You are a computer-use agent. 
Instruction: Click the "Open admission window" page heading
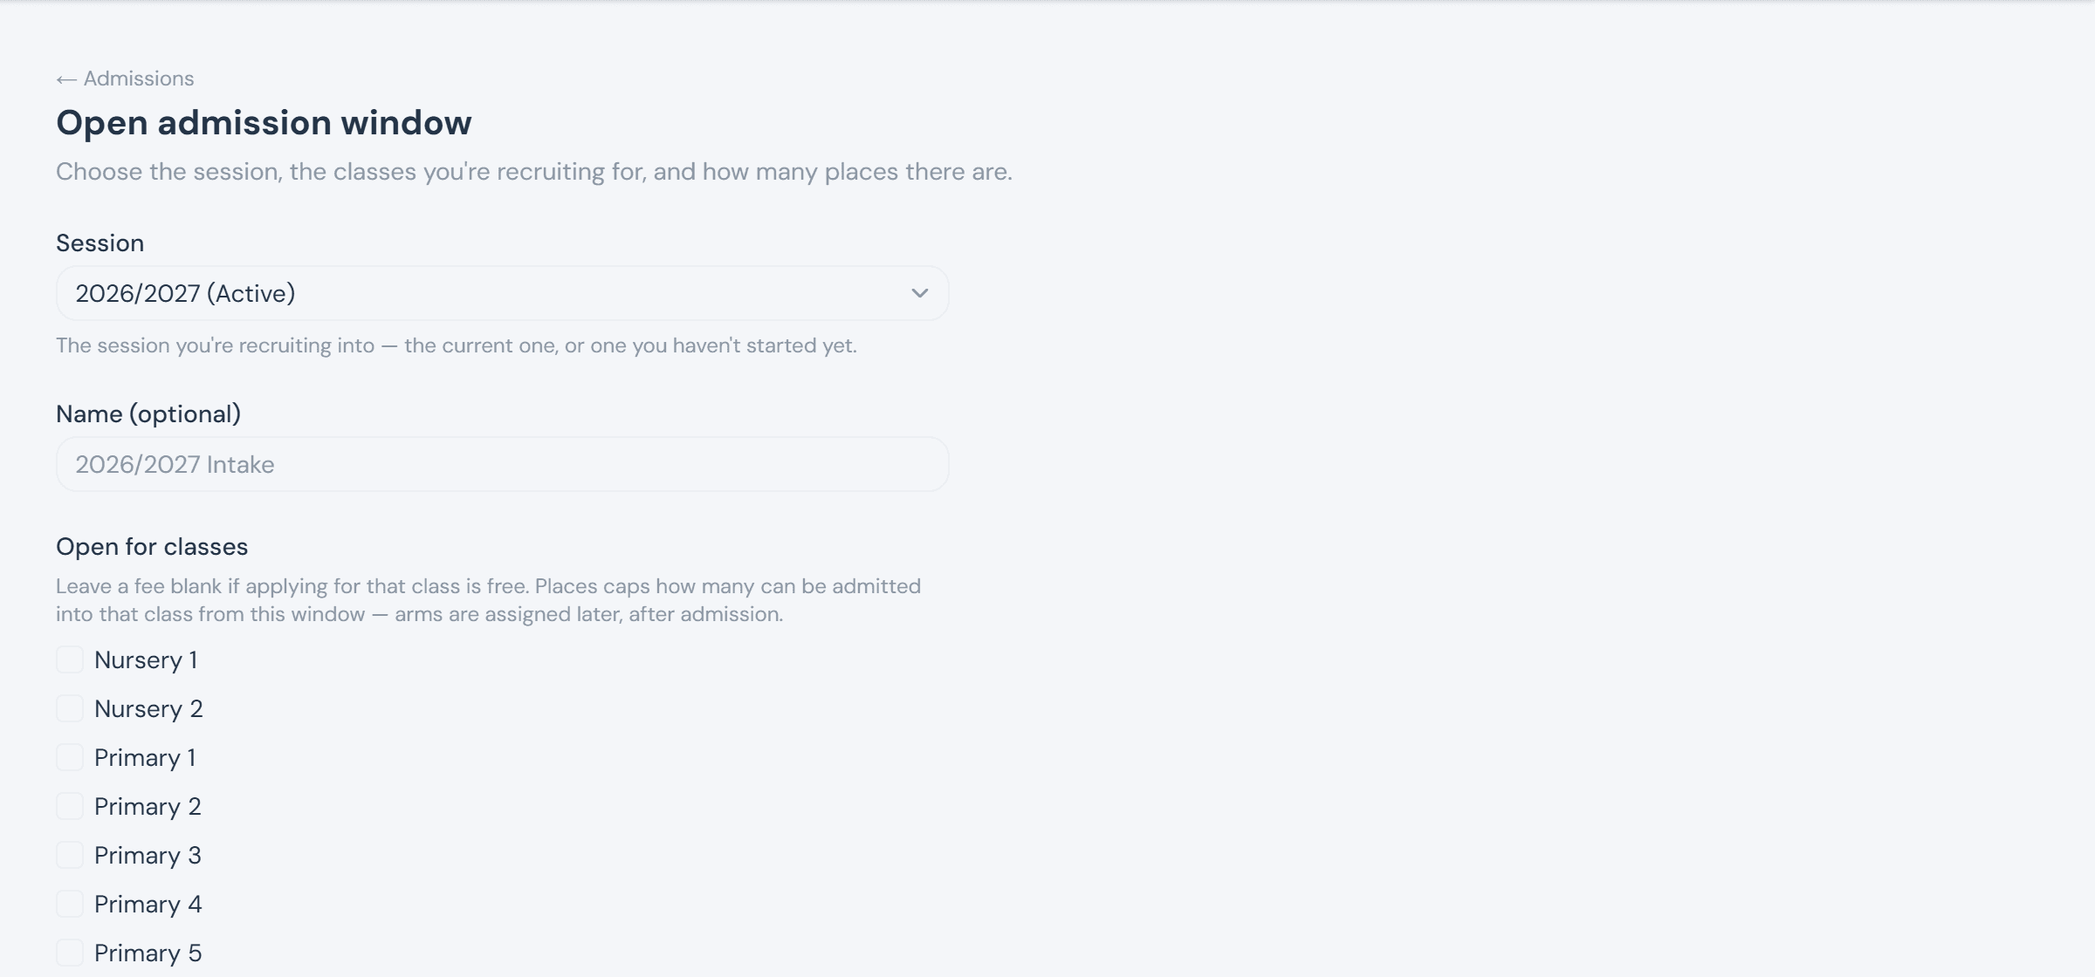[x=264, y=122]
